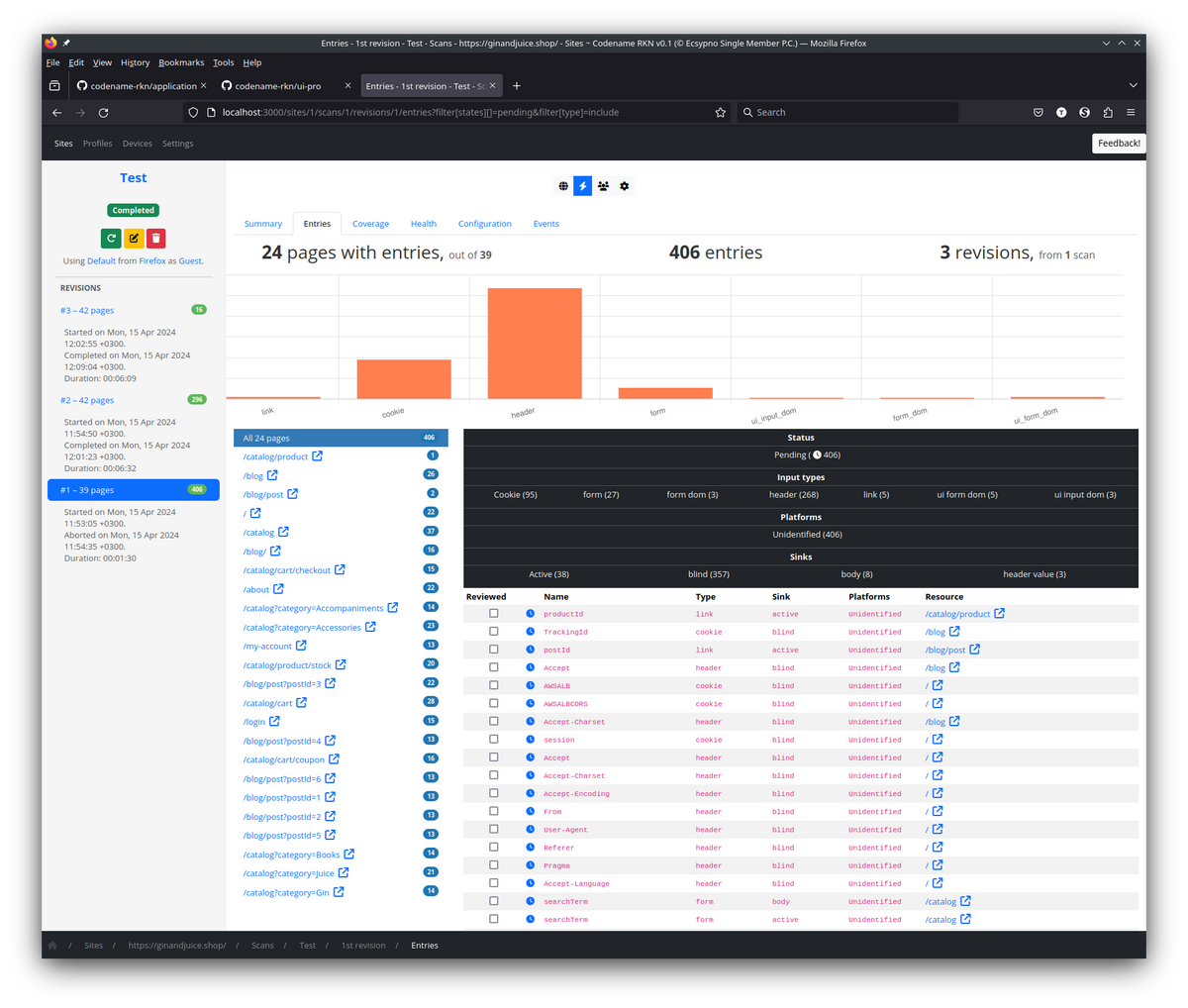Image resolution: width=1188 pixels, height=1008 pixels.
Task: Click Firefox View icon in tab bar
Action: (x=54, y=86)
